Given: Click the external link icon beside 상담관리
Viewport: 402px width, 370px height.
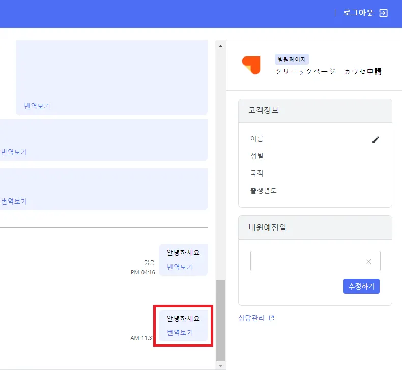Looking at the screenshot, I should [271, 318].
